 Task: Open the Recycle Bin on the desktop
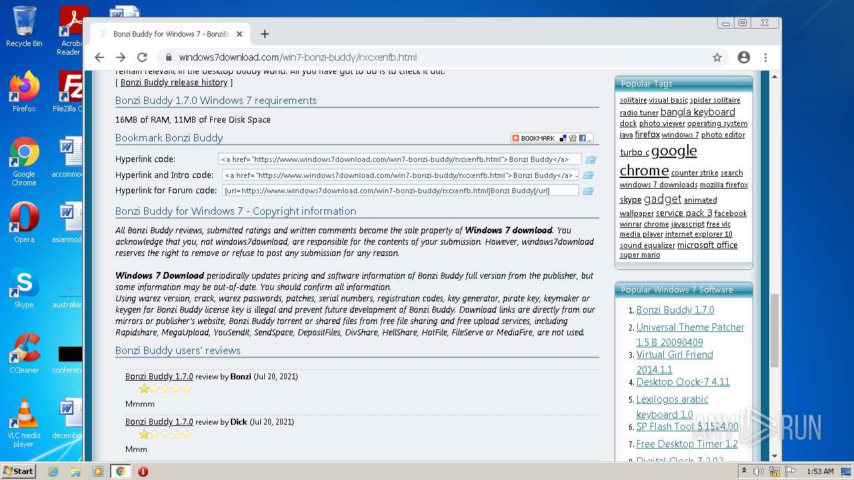(24, 27)
